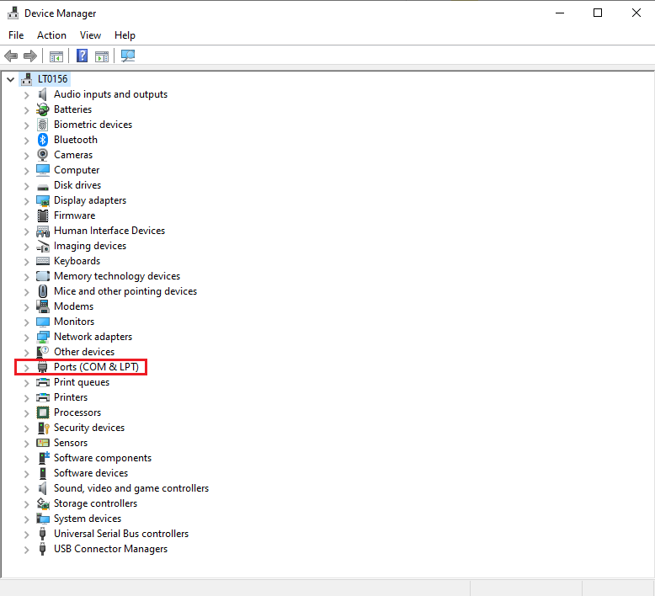Select the System devices label
Screen dimensions: 655x596
[88, 519]
